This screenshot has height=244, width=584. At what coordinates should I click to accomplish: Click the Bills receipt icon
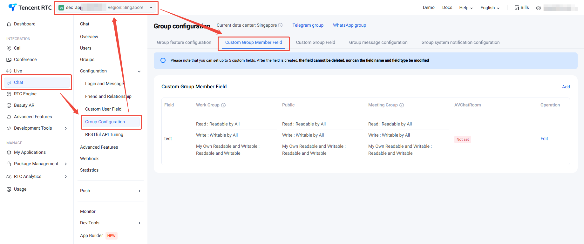[x=517, y=8]
